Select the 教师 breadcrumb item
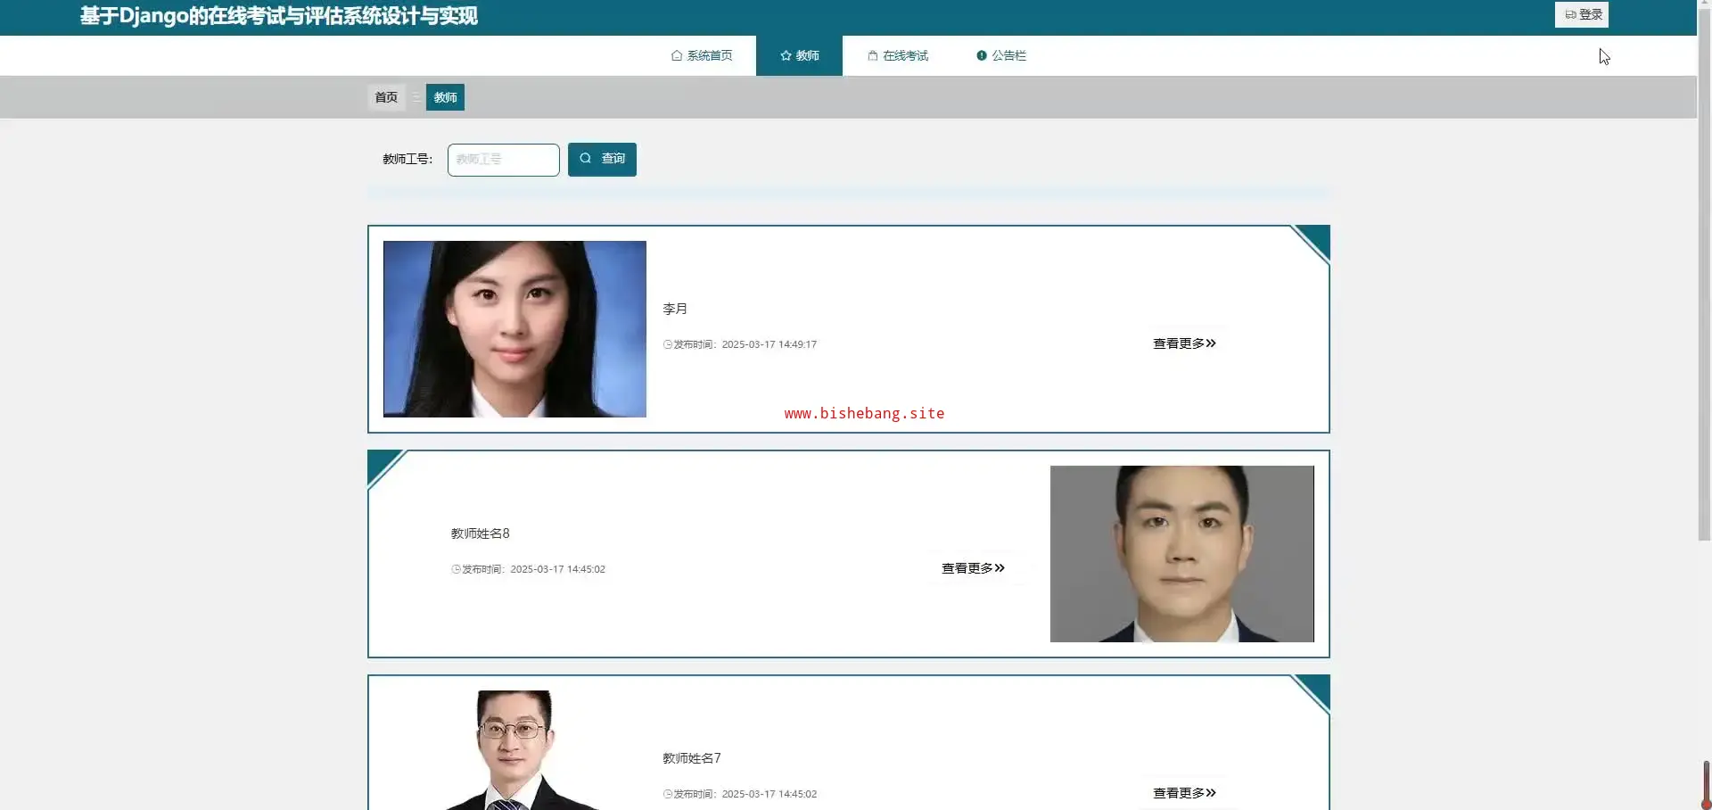 tap(445, 97)
